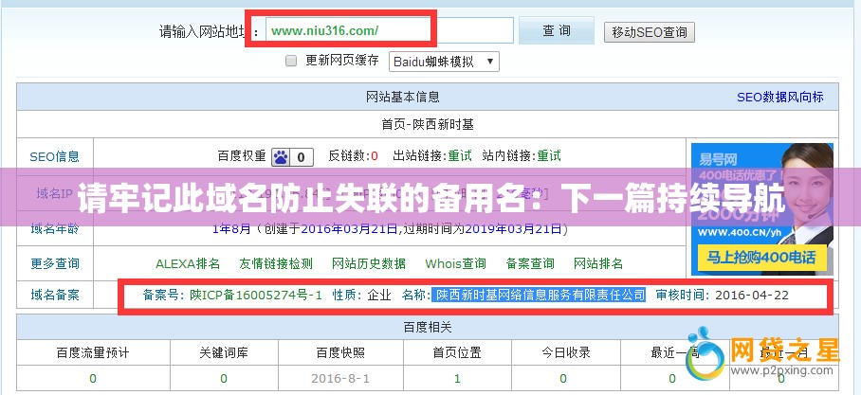Click the 首页-陕西新时基 site title
The width and height of the screenshot is (861, 395).
pyautogui.click(x=428, y=125)
